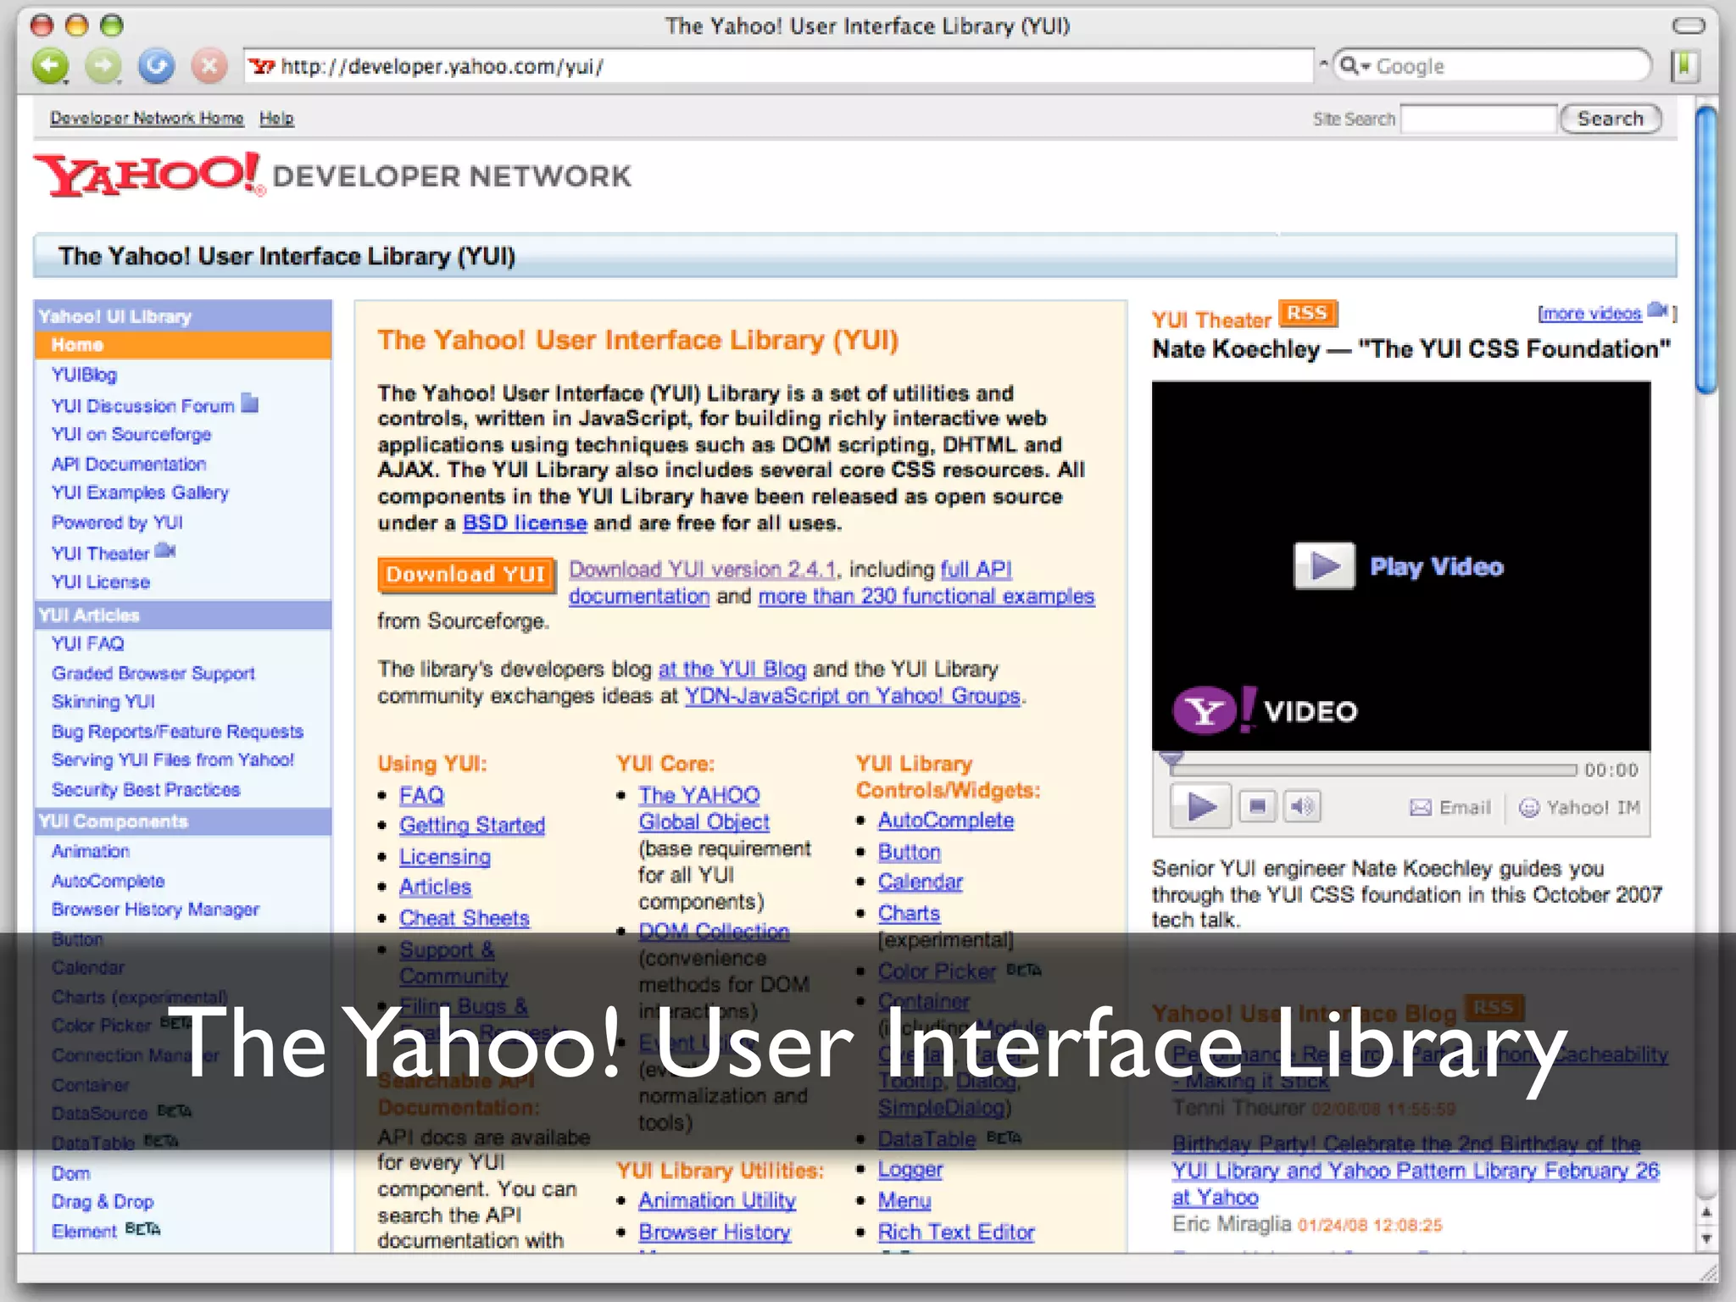Click the page vertical scrollbar thumb
Screen dimensions: 1736x1302
tap(1706, 250)
